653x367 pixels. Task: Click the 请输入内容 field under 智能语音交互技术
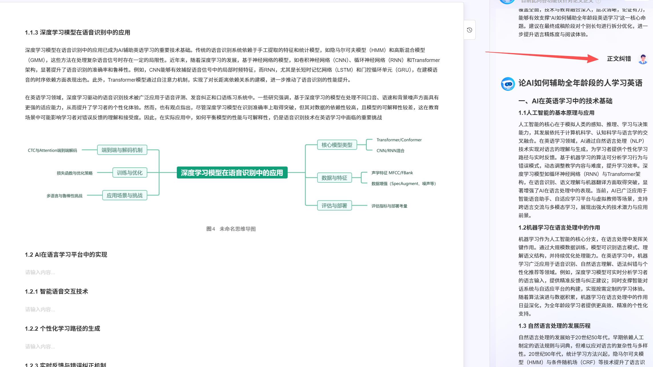40,309
